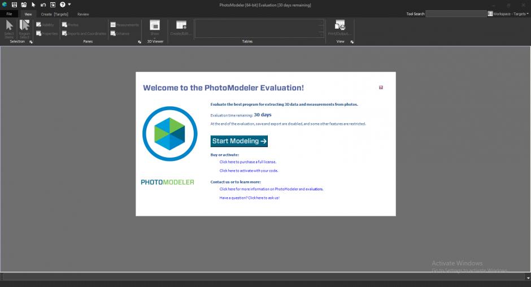Click the '30 days' evaluation time text
This screenshot has height=287, width=531.
[x=263, y=115]
